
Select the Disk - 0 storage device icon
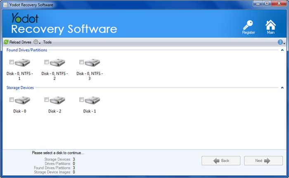pos(22,100)
